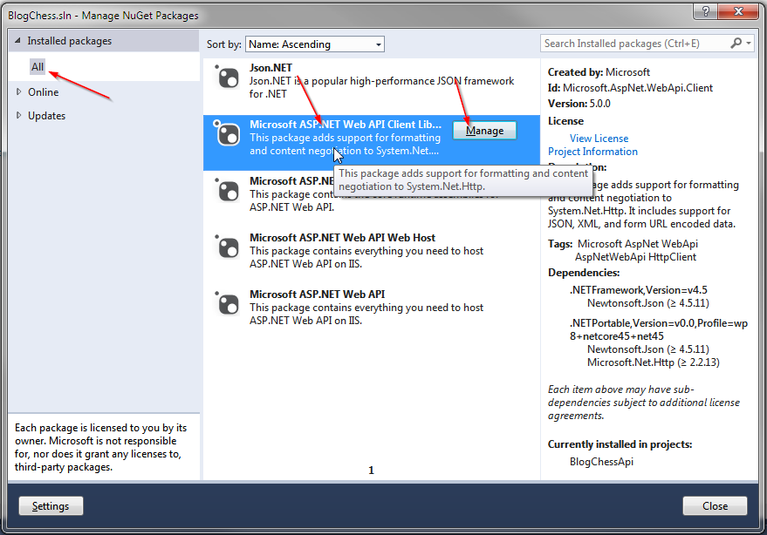Screen dimensions: 767x535
Task: Select the Web API Client Libraries title
Action: pos(346,124)
